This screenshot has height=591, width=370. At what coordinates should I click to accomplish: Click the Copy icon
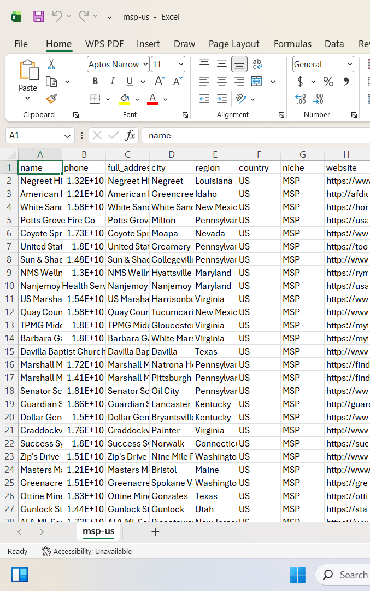(51, 82)
